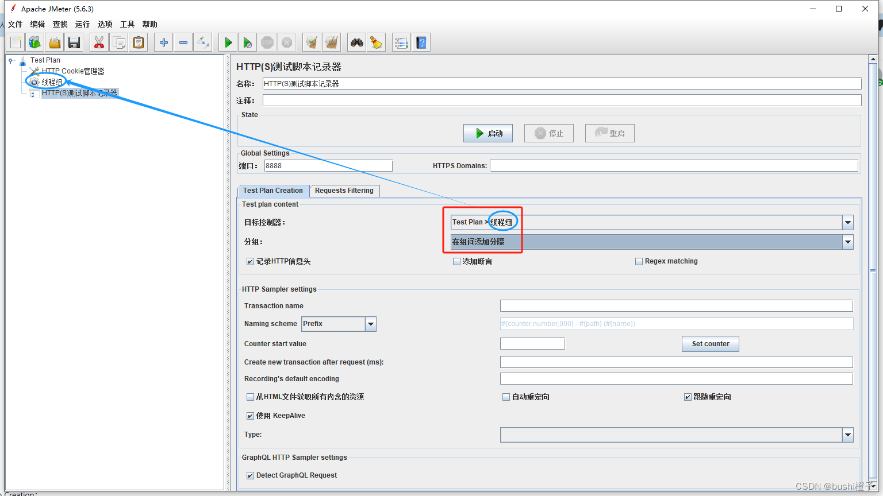Click the scrollbar down arrow button
This screenshot has height=496, width=883.
click(x=873, y=486)
